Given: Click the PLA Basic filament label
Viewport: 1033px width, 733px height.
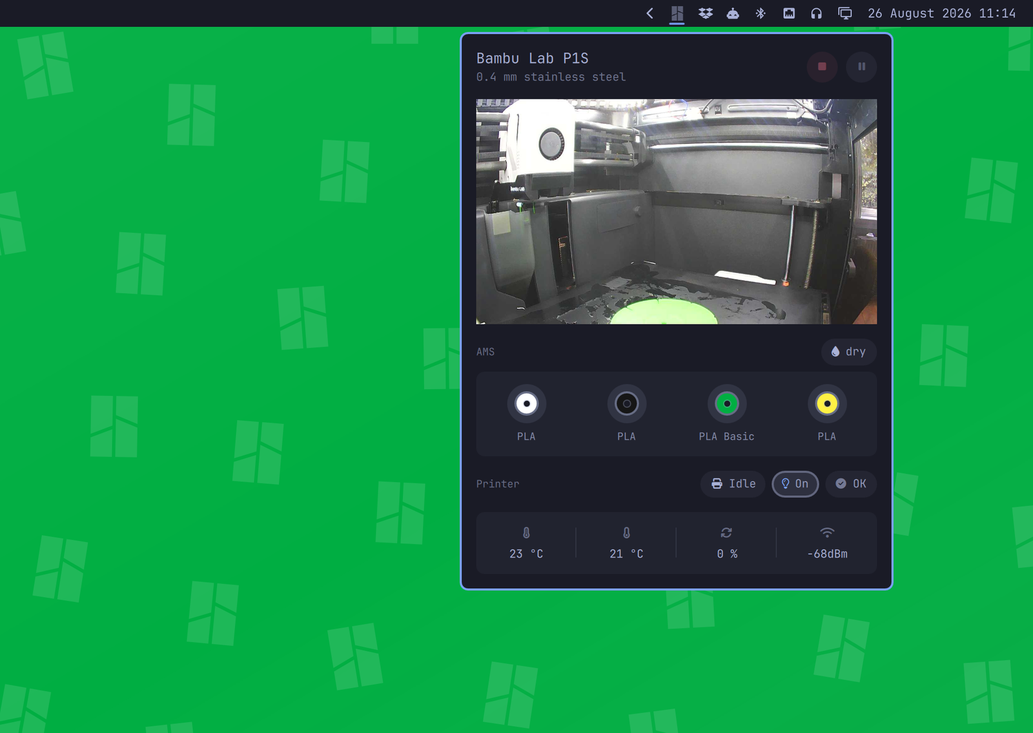Looking at the screenshot, I should [727, 436].
